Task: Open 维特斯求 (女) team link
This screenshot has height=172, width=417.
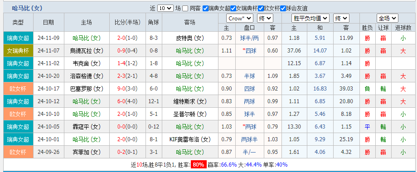Action: (190, 101)
